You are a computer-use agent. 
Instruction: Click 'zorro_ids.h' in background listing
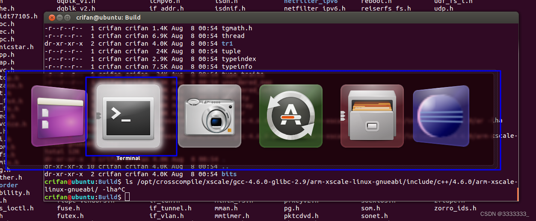pyautogui.click(x=455, y=208)
